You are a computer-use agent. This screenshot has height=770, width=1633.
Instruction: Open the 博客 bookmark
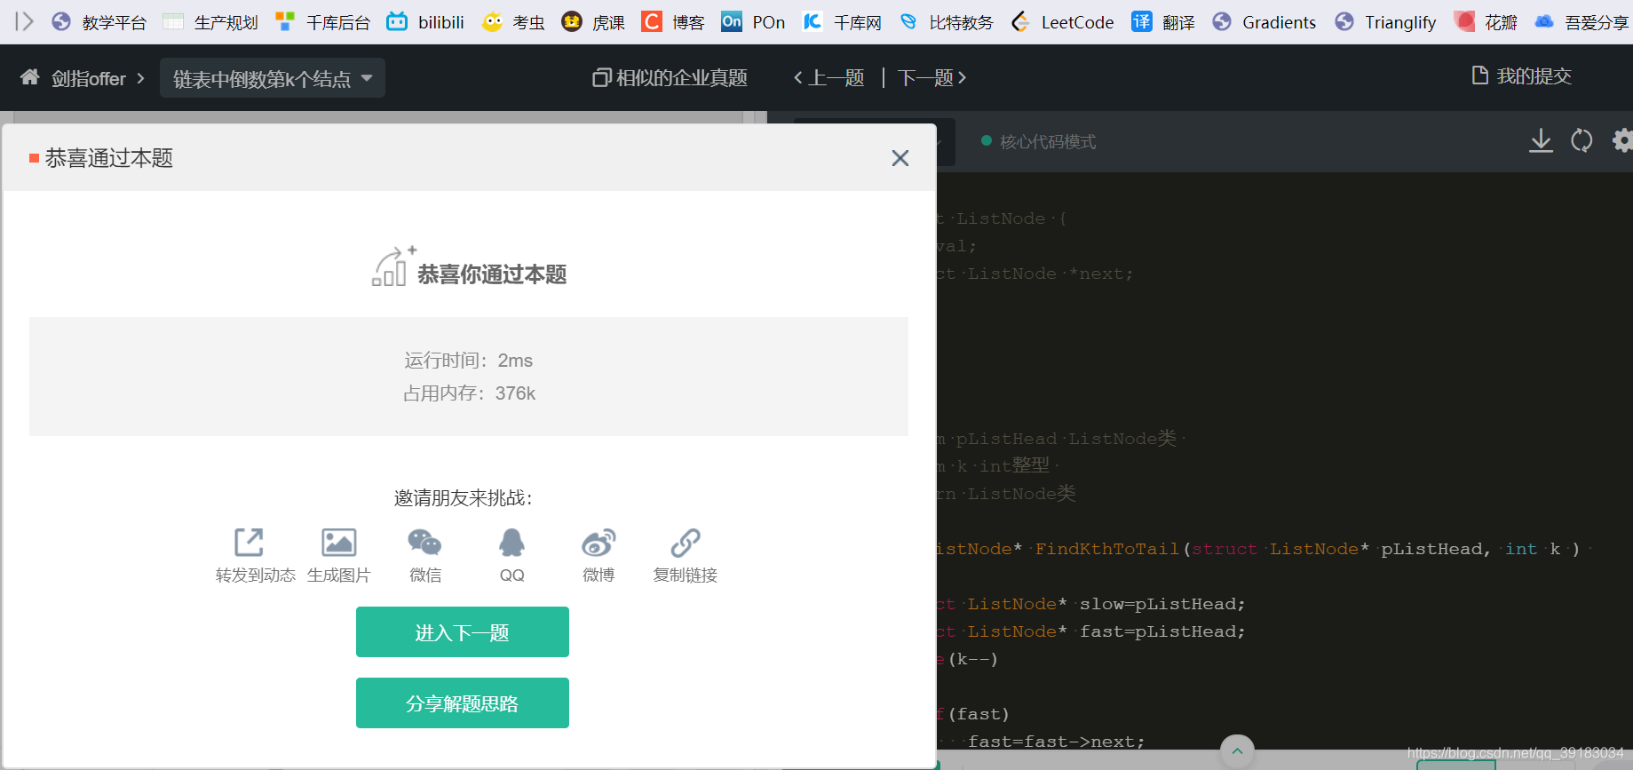click(x=673, y=22)
